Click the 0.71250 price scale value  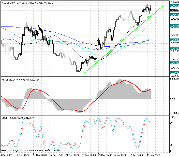tap(175, 51)
